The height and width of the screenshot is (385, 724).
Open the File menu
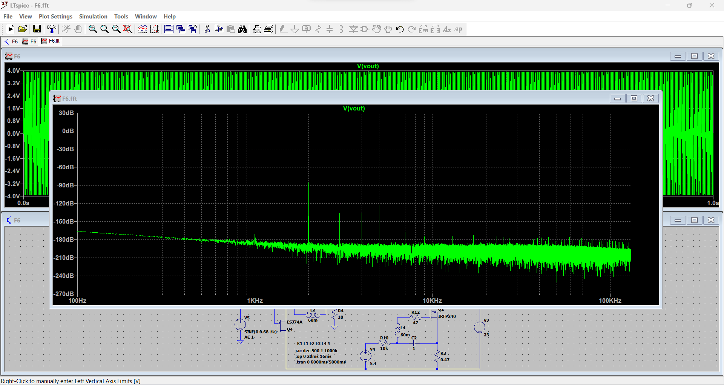(x=8, y=16)
